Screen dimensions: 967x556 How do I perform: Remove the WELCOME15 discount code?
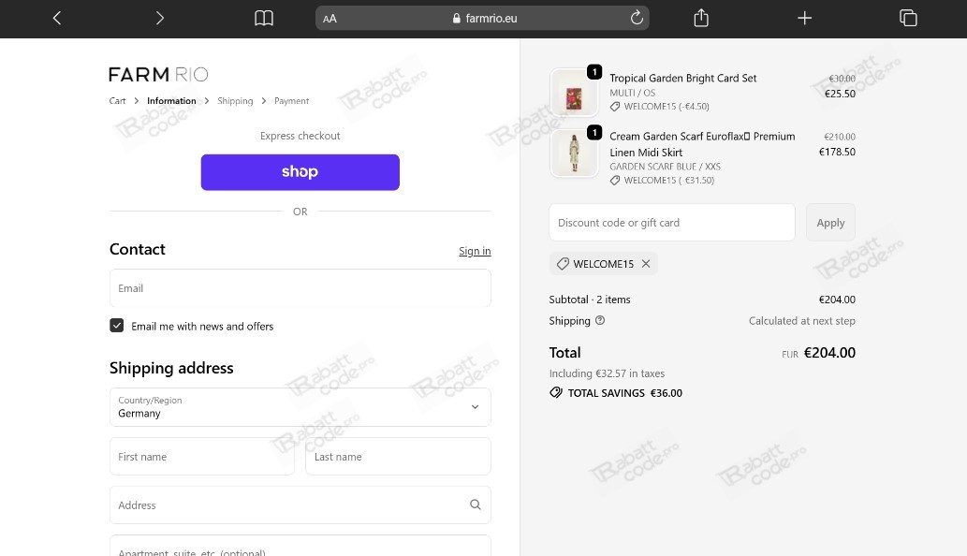(646, 264)
